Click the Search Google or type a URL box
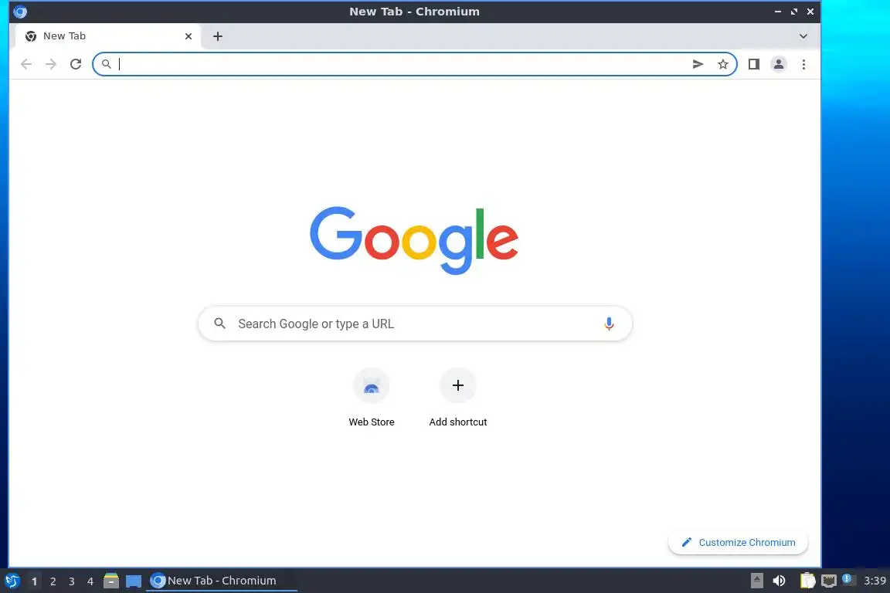890x593 pixels. click(x=415, y=324)
